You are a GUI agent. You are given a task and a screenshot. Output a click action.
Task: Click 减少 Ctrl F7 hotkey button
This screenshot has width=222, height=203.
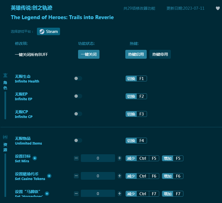click(142, 194)
